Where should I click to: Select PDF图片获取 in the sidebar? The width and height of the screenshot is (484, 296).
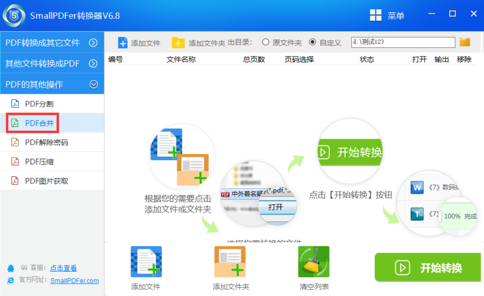point(52,181)
